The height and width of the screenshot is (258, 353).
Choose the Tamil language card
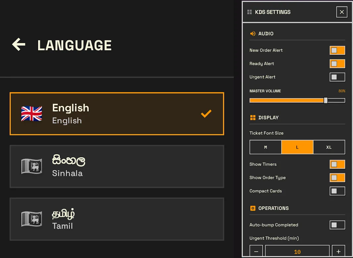point(117,219)
